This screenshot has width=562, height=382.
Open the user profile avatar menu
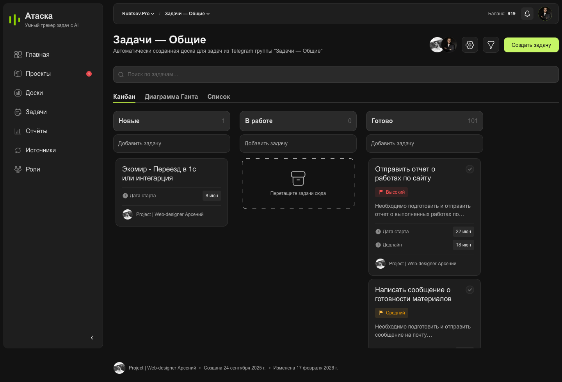point(545,14)
